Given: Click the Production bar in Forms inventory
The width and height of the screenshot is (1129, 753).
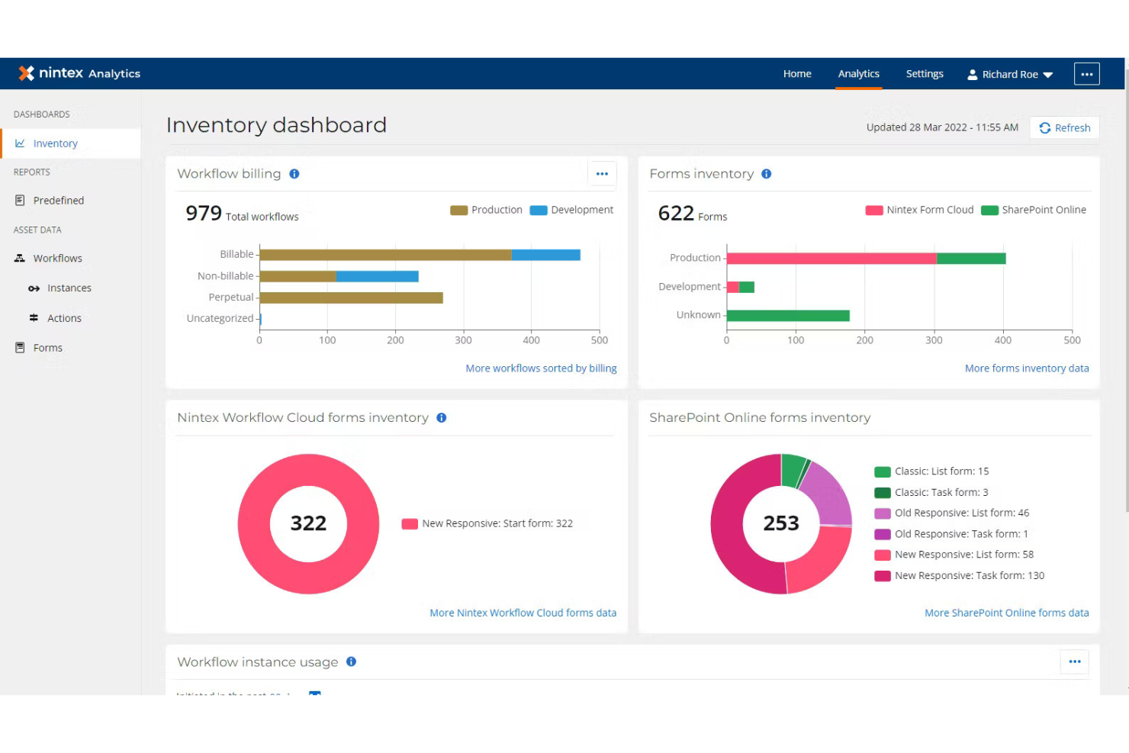Looking at the screenshot, I should (x=866, y=259).
